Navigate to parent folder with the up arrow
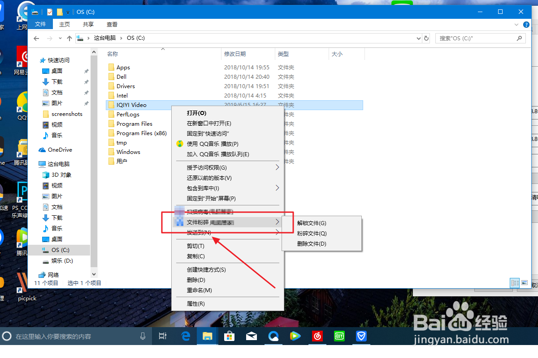Image resolution: width=538 pixels, height=358 pixels. tap(69, 38)
